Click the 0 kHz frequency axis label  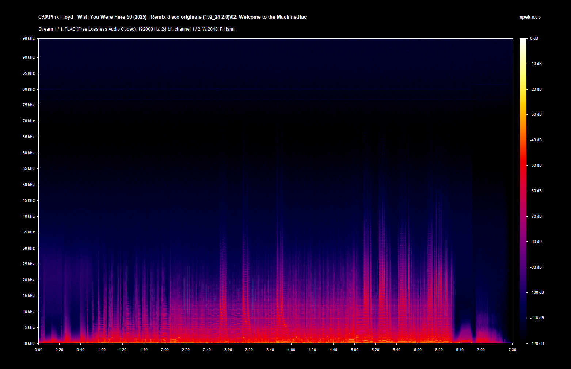[30, 343]
